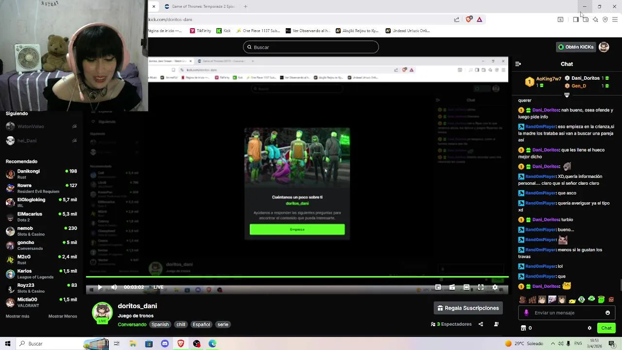Open the user profile avatar menu

[x=604, y=47]
